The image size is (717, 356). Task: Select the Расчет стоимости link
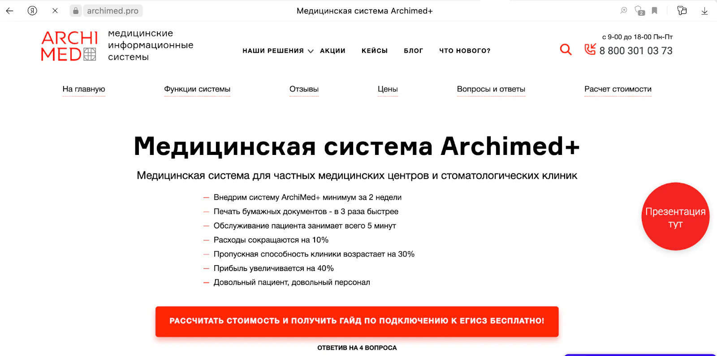pos(618,89)
